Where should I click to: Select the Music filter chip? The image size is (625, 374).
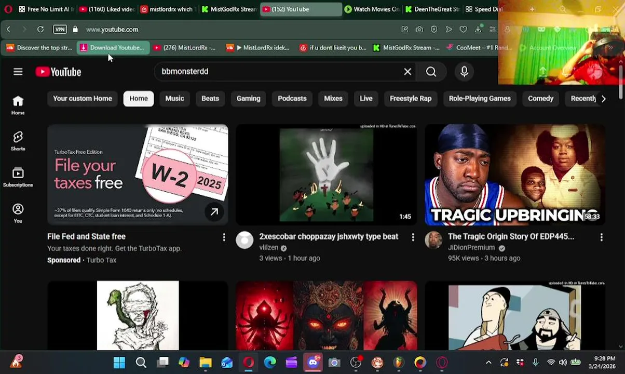[174, 98]
